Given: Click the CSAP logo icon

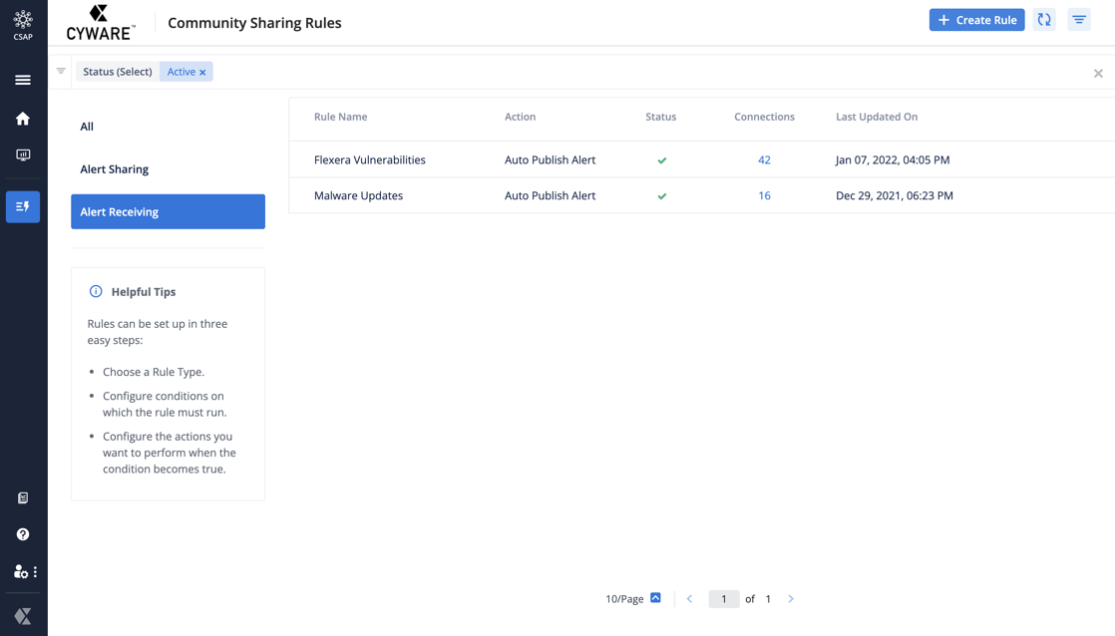Looking at the screenshot, I should (x=23, y=24).
